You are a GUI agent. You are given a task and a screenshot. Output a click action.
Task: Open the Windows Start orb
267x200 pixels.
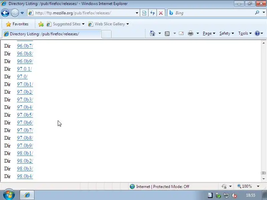click(9, 195)
